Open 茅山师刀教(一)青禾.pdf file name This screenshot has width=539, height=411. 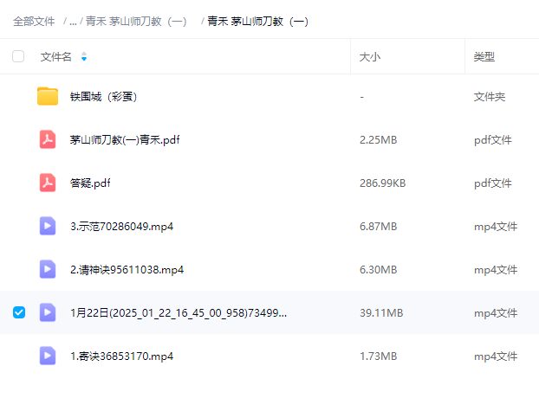coord(125,140)
